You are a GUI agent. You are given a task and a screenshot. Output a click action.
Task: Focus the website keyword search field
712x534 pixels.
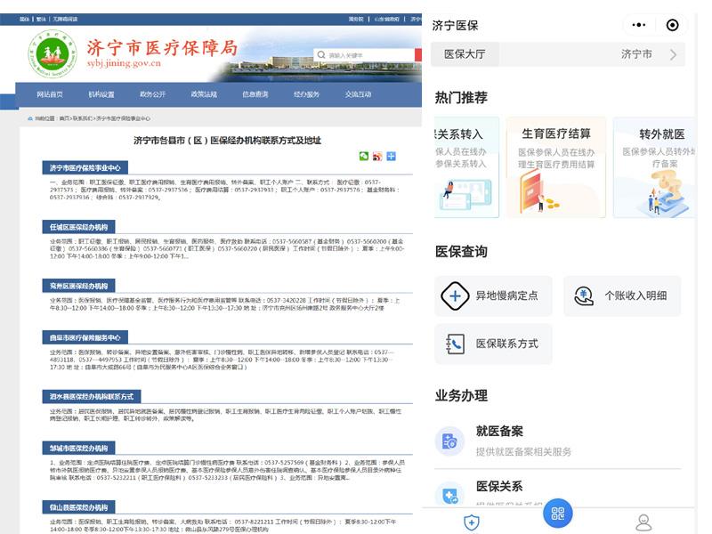point(363,55)
